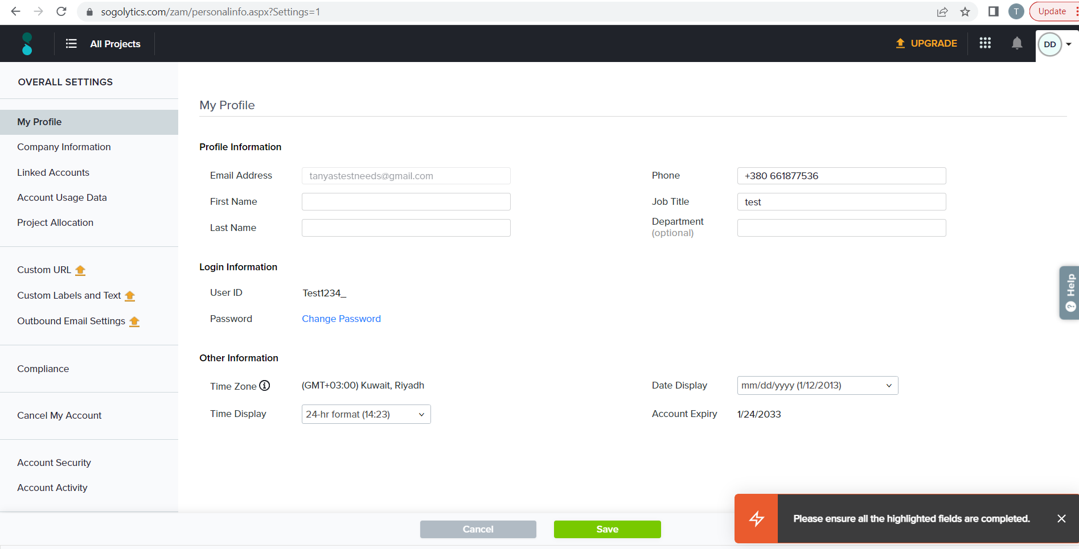Click the share page icon in address bar
This screenshot has width=1079, height=549.
pyautogui.click(x=942, y=12)
